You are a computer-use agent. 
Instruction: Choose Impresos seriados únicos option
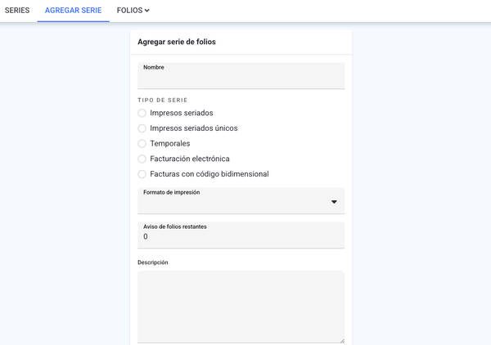[142, 128]
